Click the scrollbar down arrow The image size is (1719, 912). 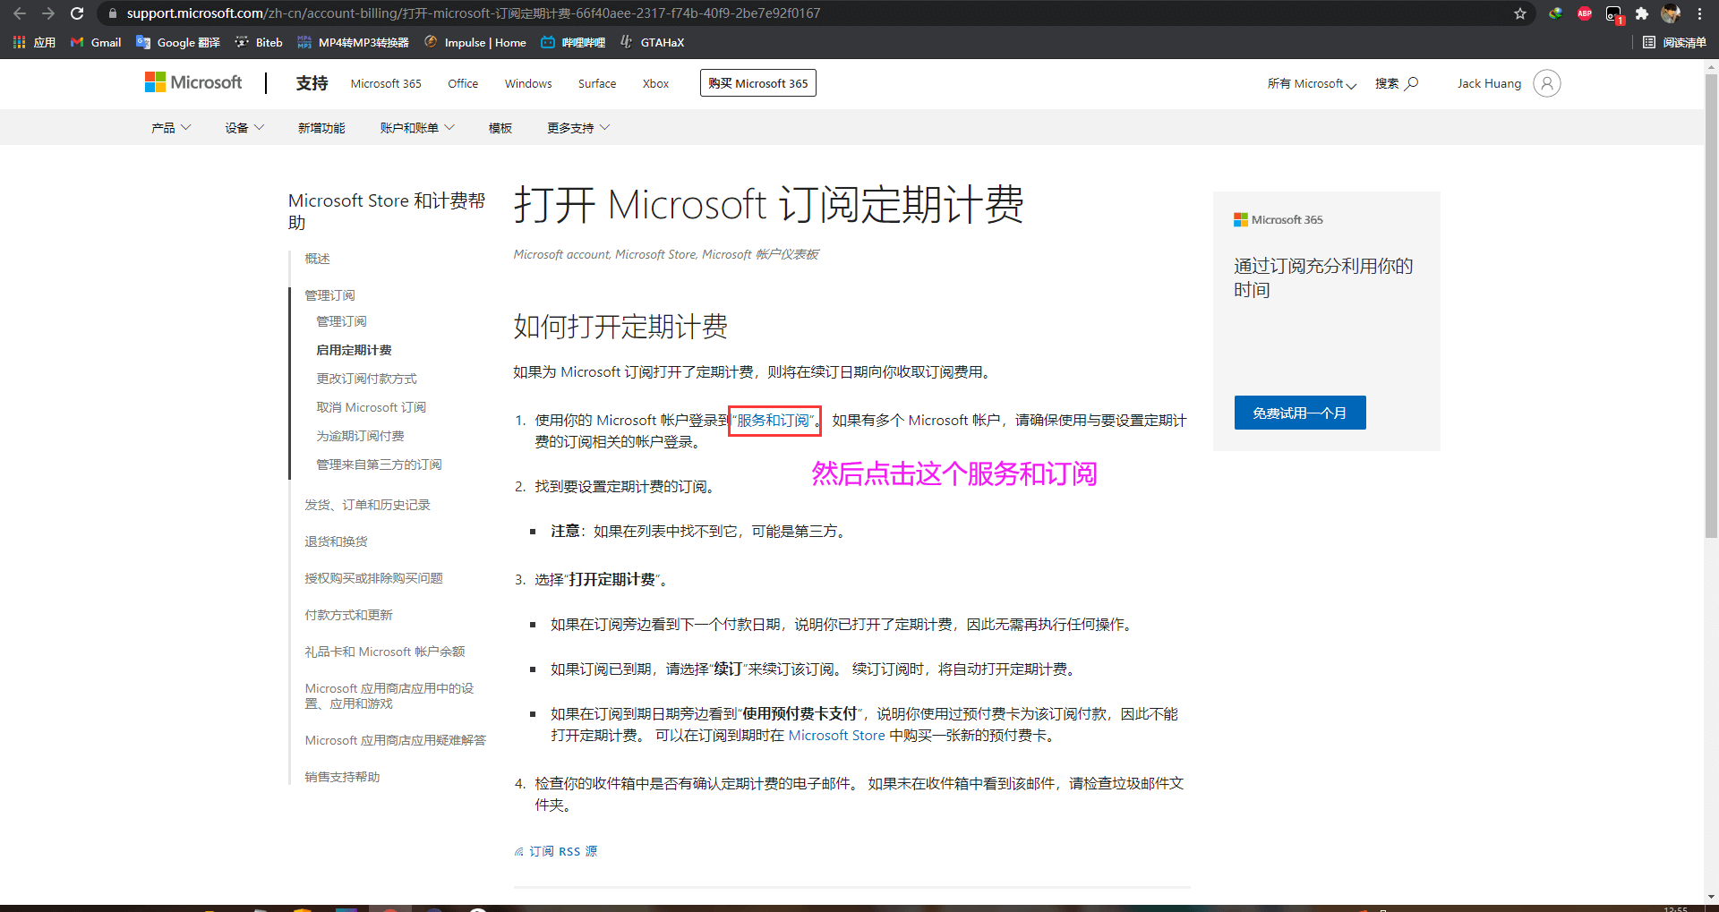pos(1711,896)
